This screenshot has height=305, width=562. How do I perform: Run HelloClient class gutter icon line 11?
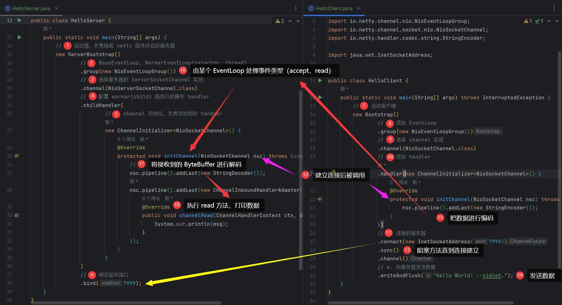320,80
